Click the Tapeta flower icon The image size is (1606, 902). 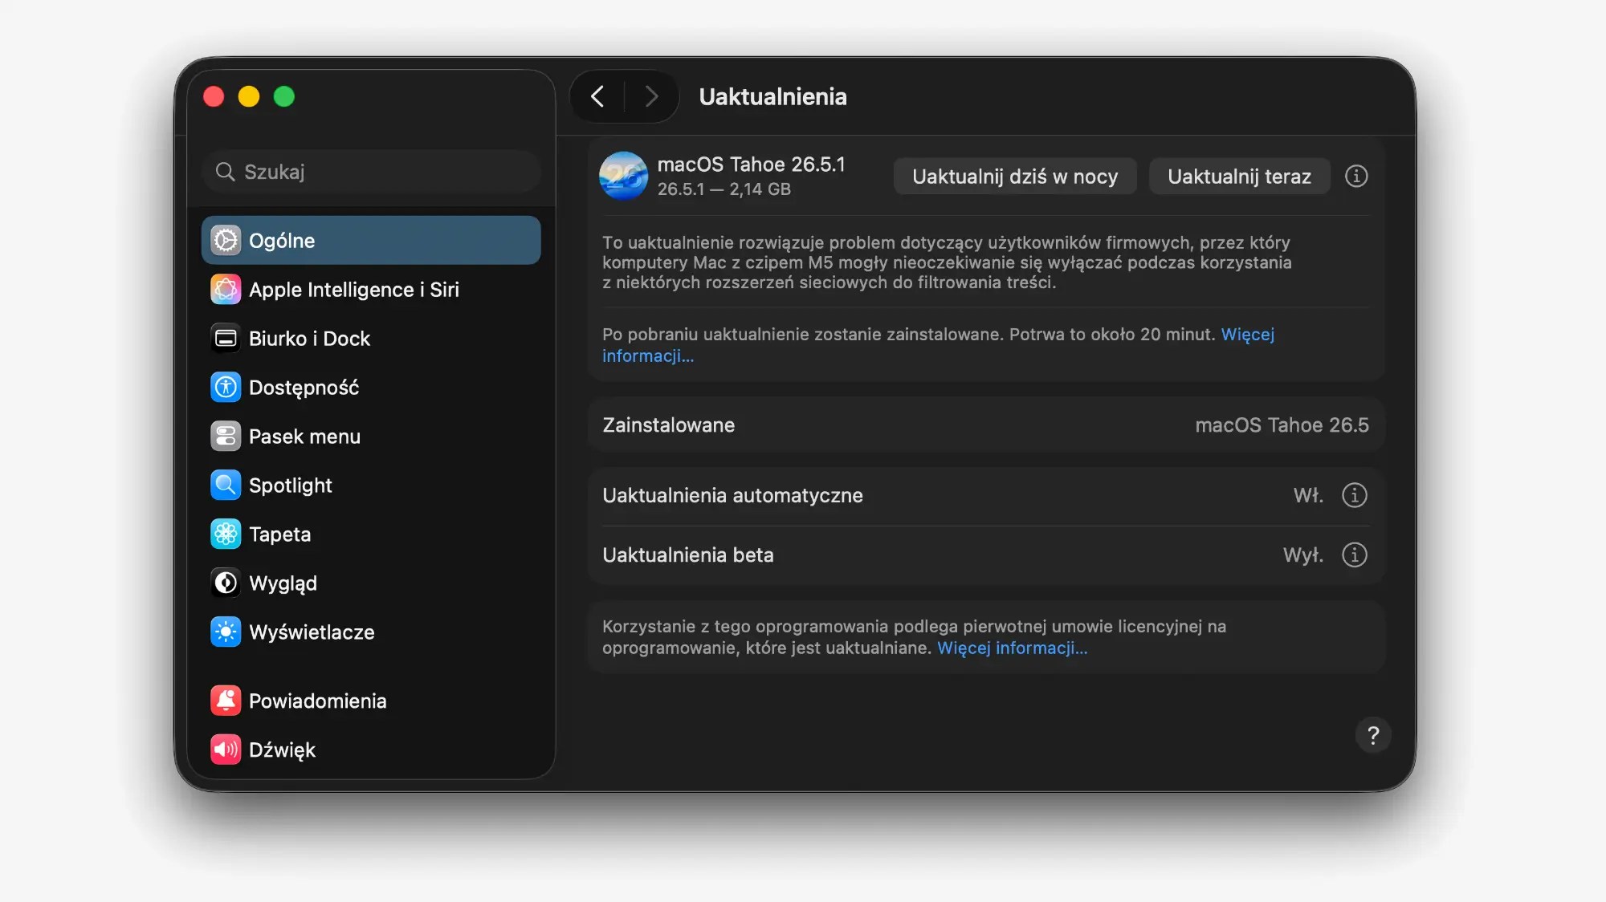click(226, 534)
